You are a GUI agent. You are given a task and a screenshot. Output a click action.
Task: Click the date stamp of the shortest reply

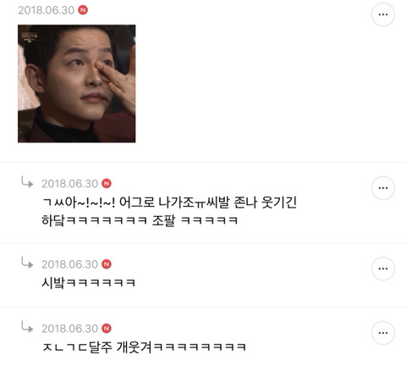[x=70, y=264]
